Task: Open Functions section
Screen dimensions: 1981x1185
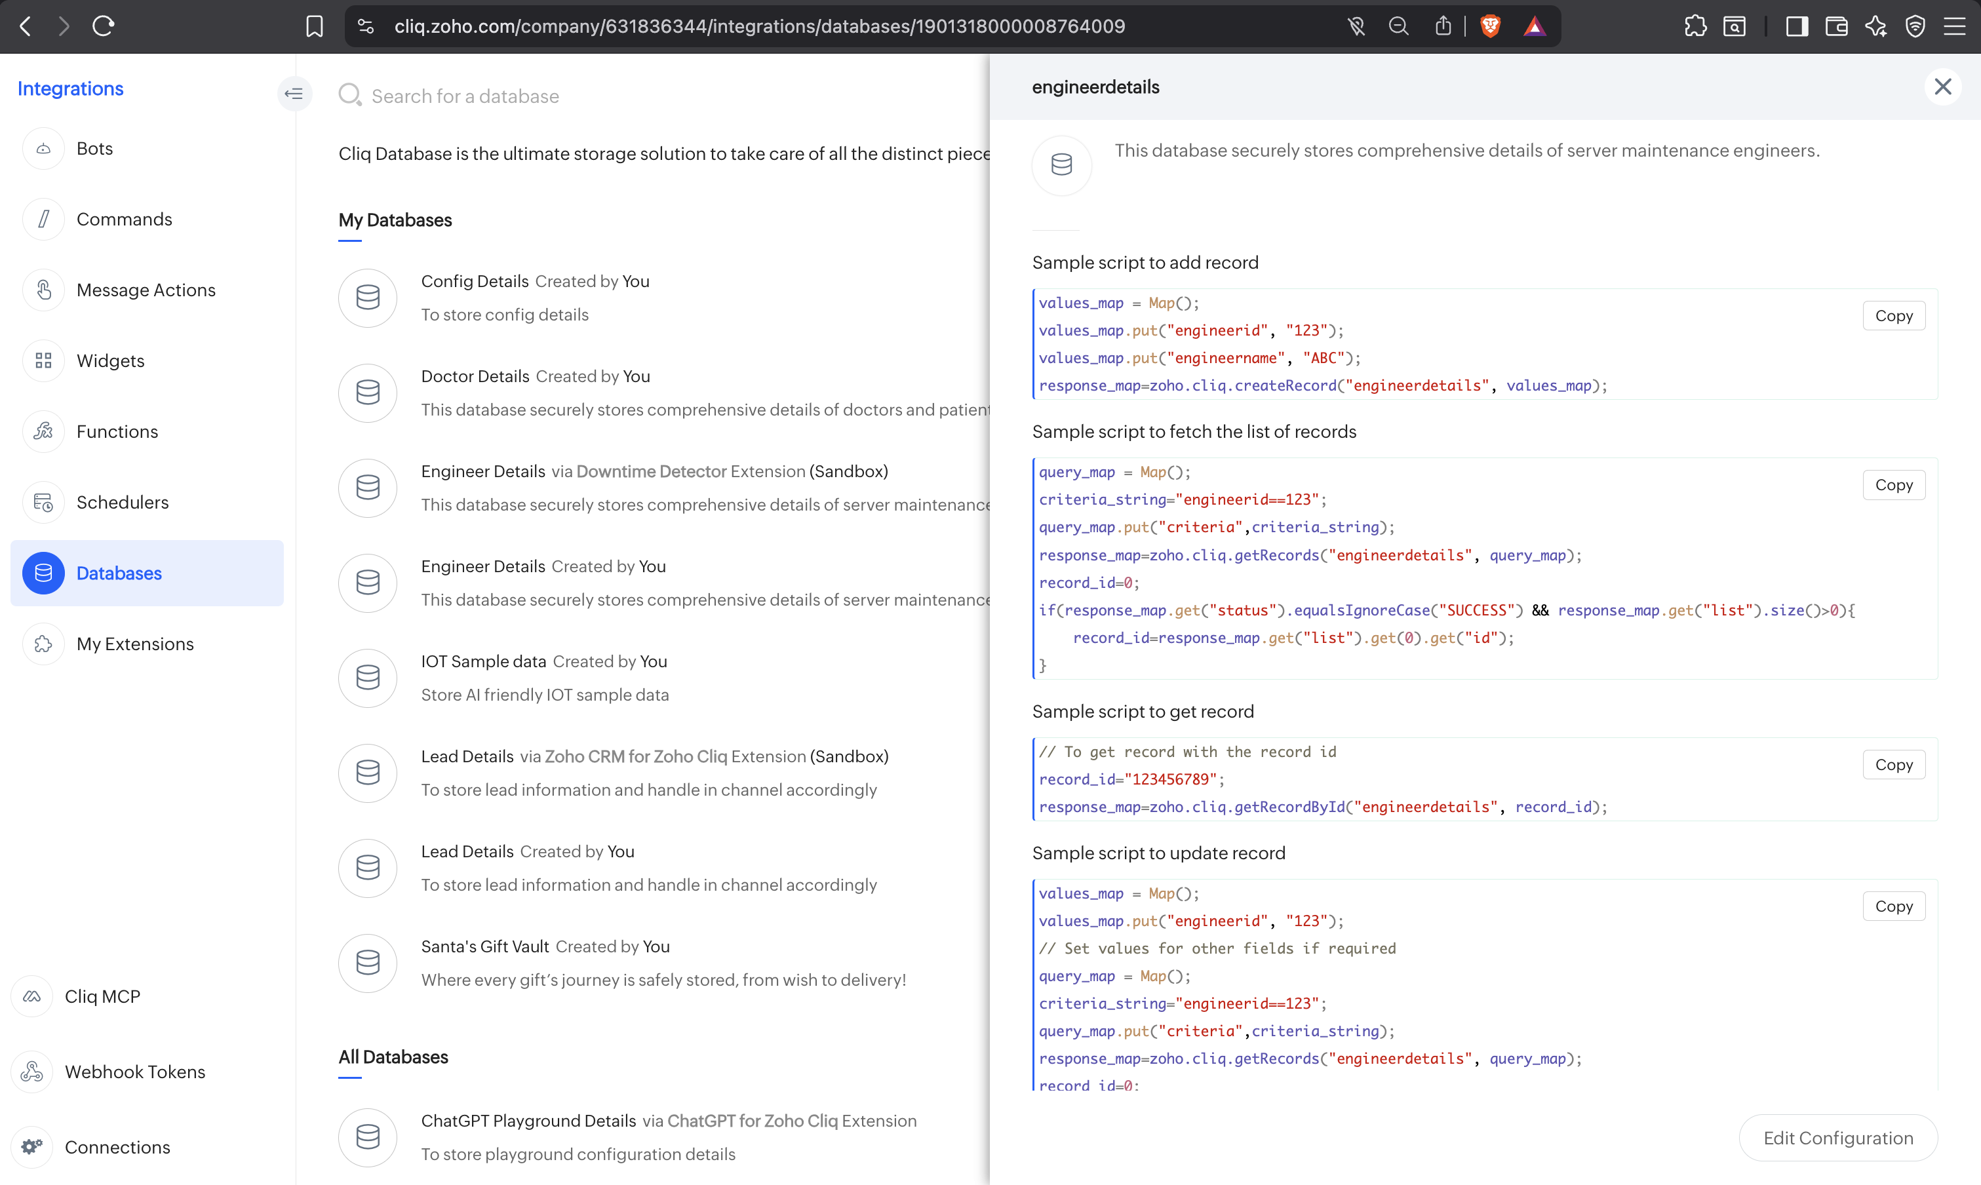Action: coord(147,431)
